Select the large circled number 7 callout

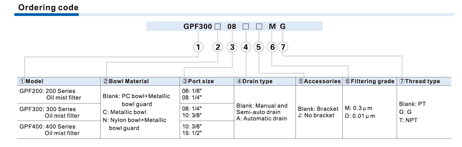(283, 47)
